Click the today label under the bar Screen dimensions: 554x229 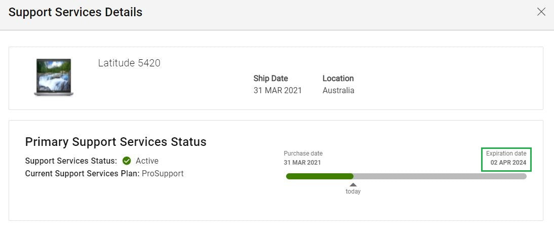pyautogui.click(x=353, y=192)
